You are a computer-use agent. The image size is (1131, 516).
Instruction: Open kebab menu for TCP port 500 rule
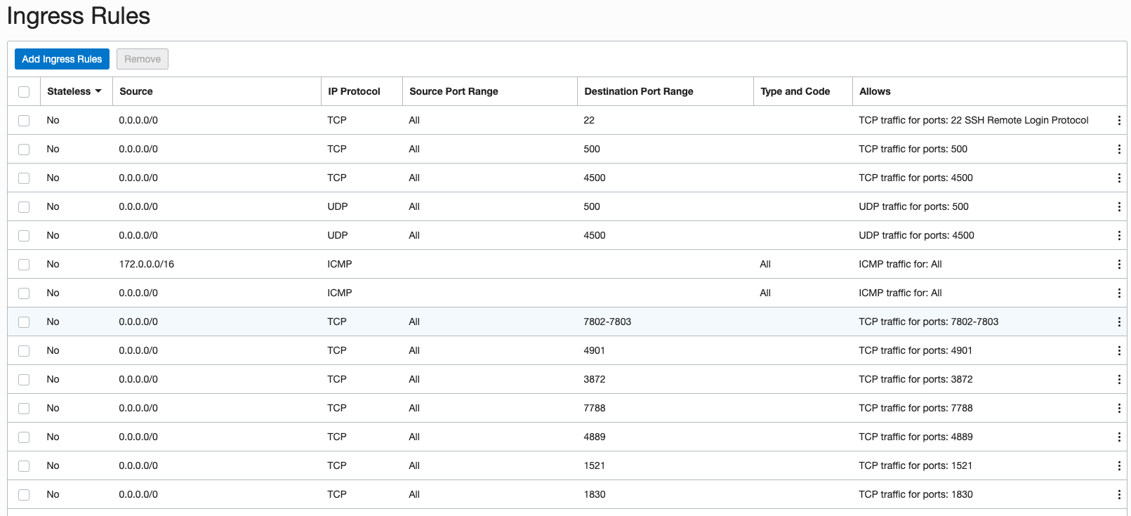1118,149
